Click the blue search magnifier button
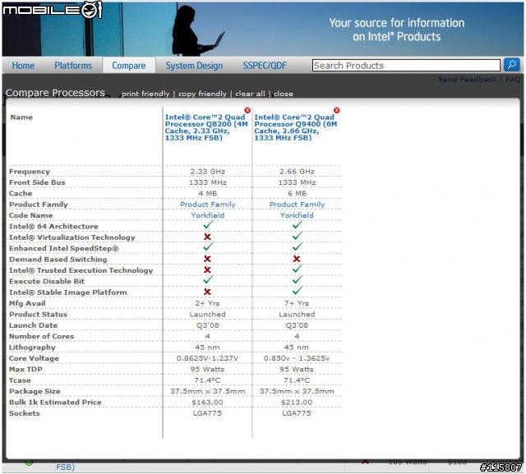This screenshot has height=474, width=526. tap(511, 65)
